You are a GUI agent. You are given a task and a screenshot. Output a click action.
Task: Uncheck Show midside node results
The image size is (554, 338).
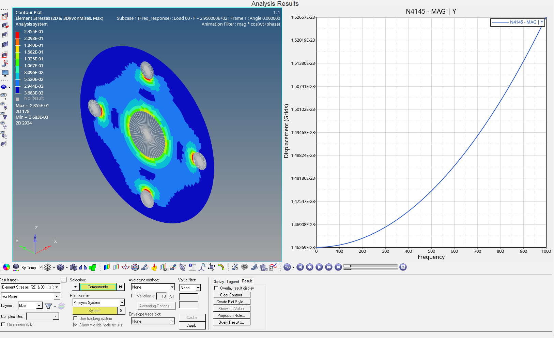click(75, 325)
